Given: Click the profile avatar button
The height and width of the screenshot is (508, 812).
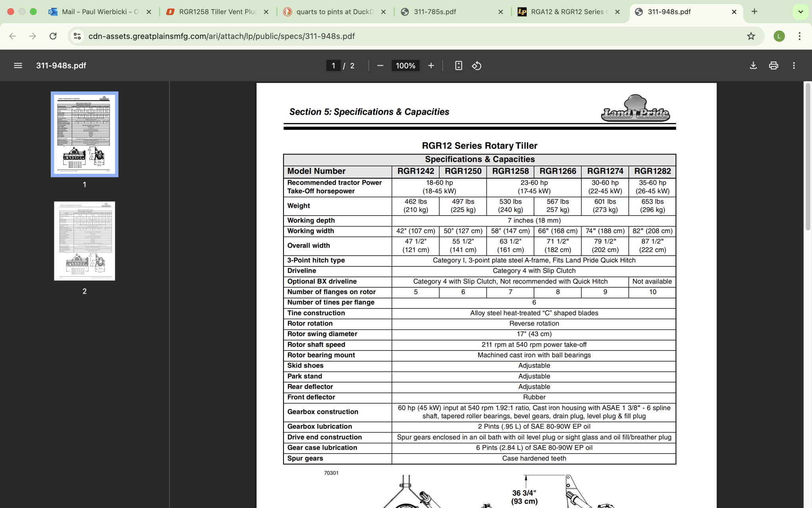Looking at the screenshot, I should (x=779, y=36).
